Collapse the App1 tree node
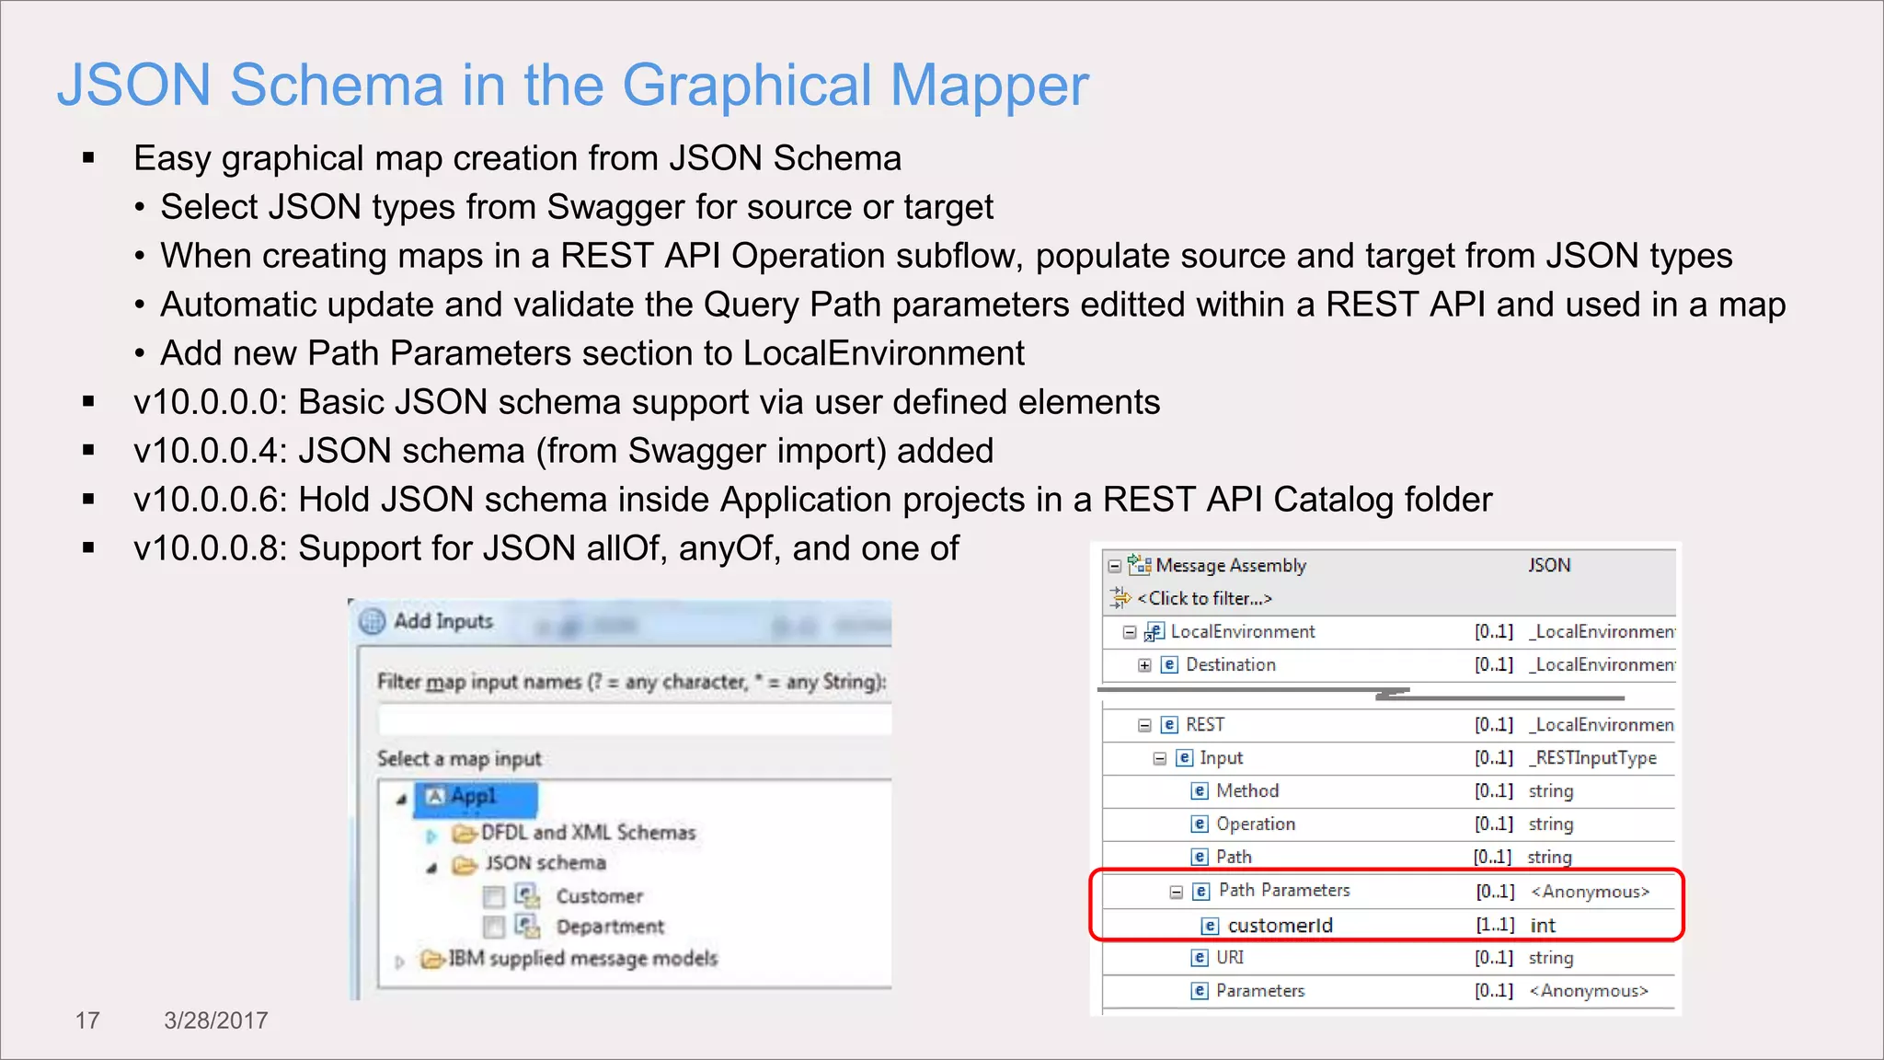The height and width of the screenshot is (1060, 1884). (401, 800)
